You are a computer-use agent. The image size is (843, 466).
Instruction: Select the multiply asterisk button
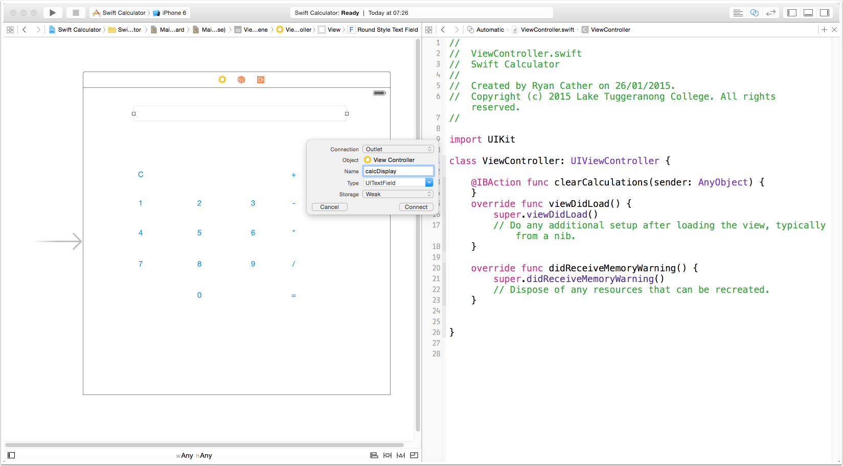293,232
